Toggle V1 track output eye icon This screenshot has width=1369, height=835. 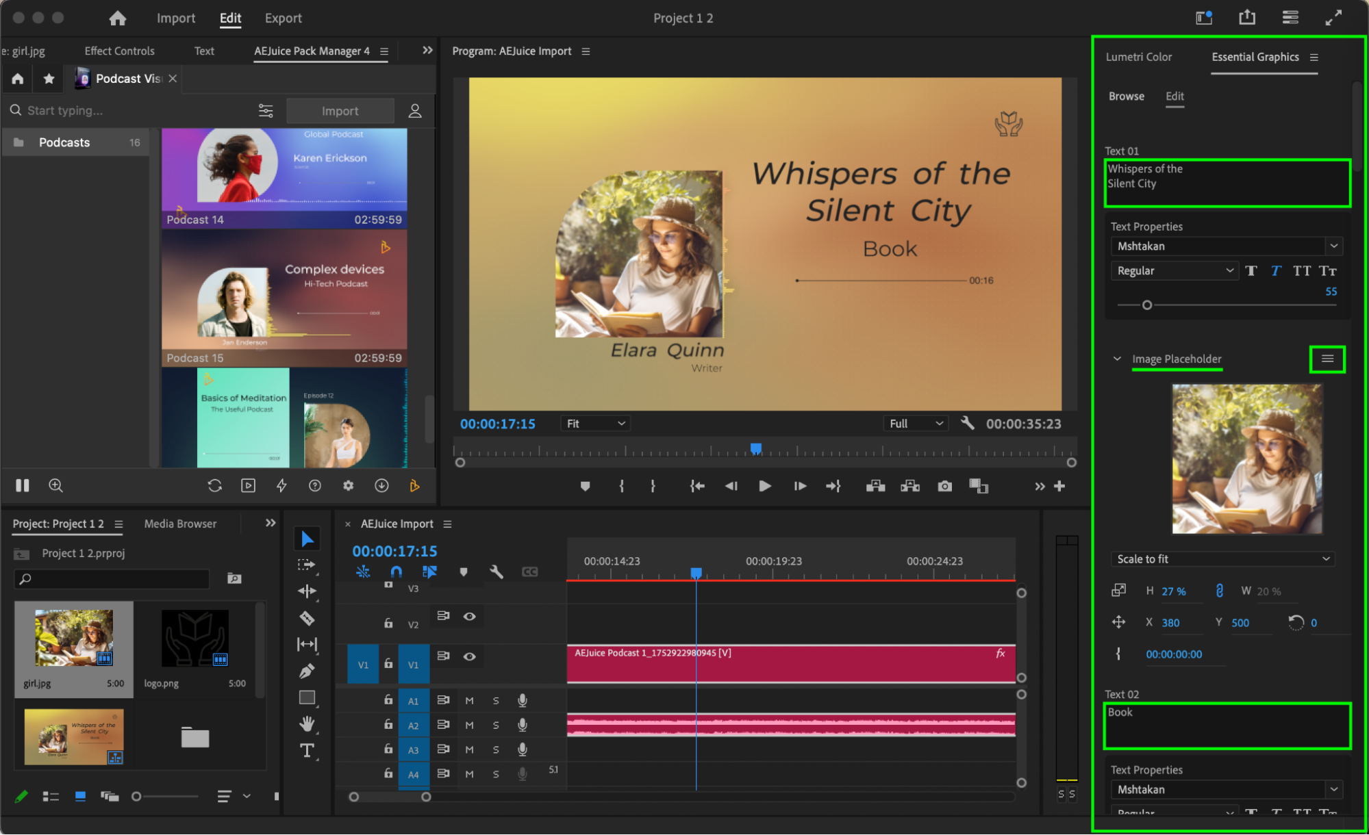[x=469, y=656]
